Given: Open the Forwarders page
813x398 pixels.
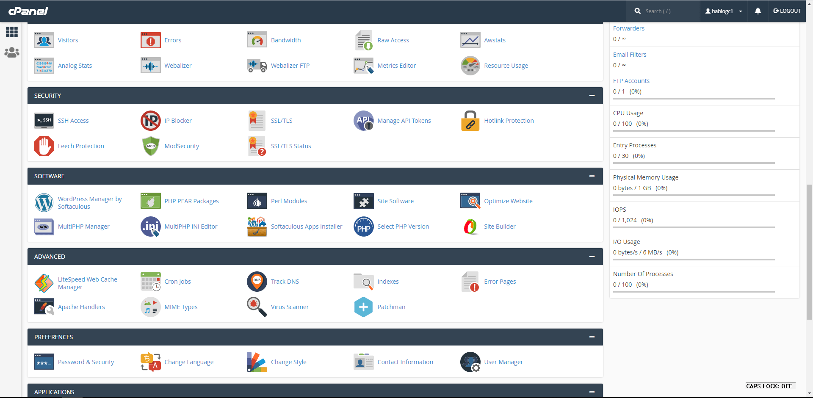Looking at the screenshot, I should click(628, 28).
